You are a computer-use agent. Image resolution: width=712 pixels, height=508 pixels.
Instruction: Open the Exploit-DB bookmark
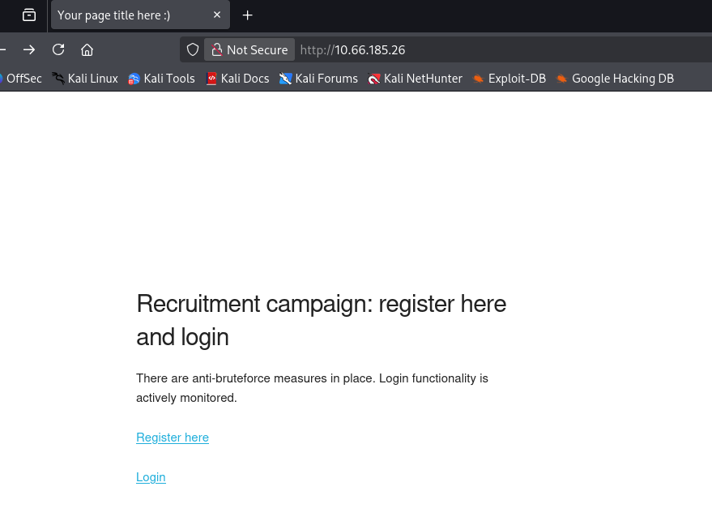[x=509, y=79]
